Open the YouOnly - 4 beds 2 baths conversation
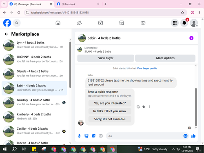 34,102
